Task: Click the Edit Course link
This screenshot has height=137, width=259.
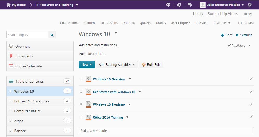Action: (x=246, y=23)
